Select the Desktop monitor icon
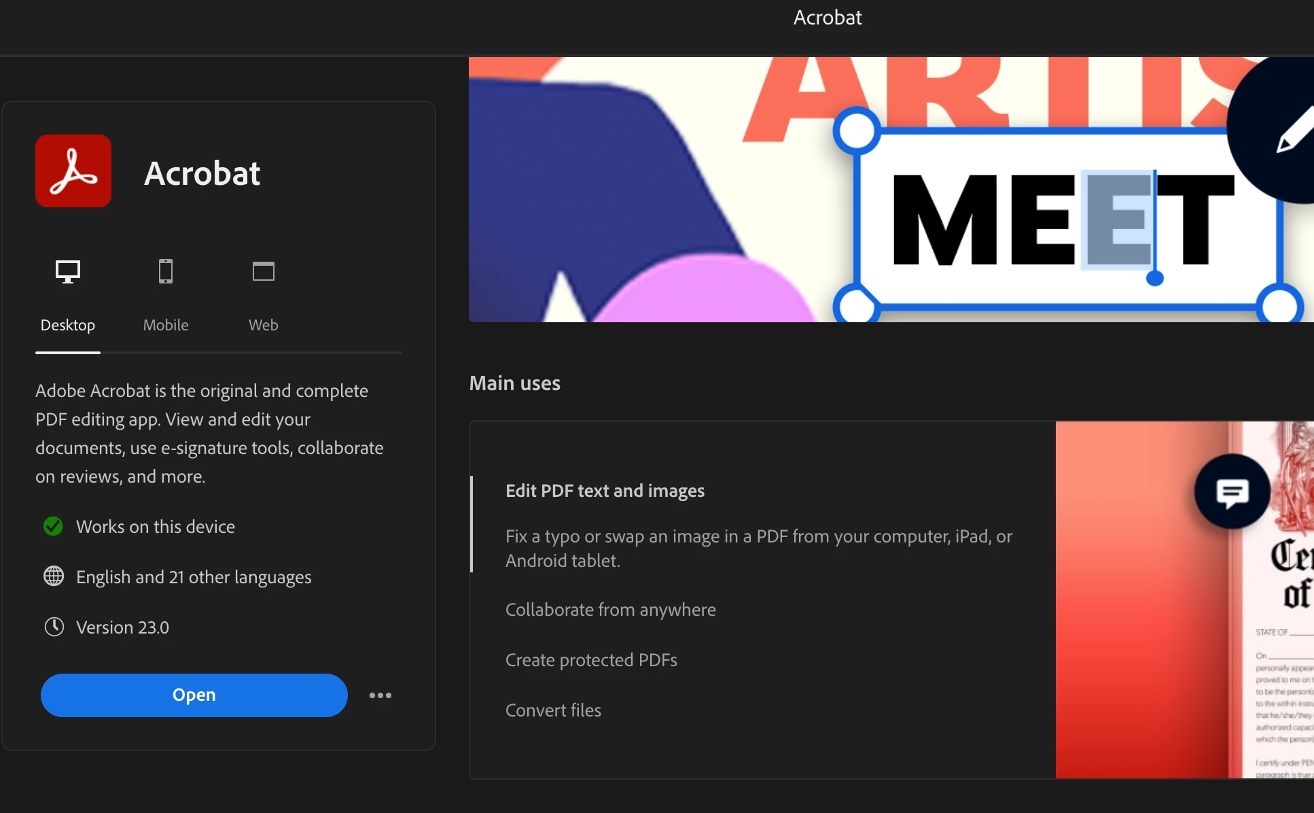Screen dimensions: 1314x813 [68, 271]
